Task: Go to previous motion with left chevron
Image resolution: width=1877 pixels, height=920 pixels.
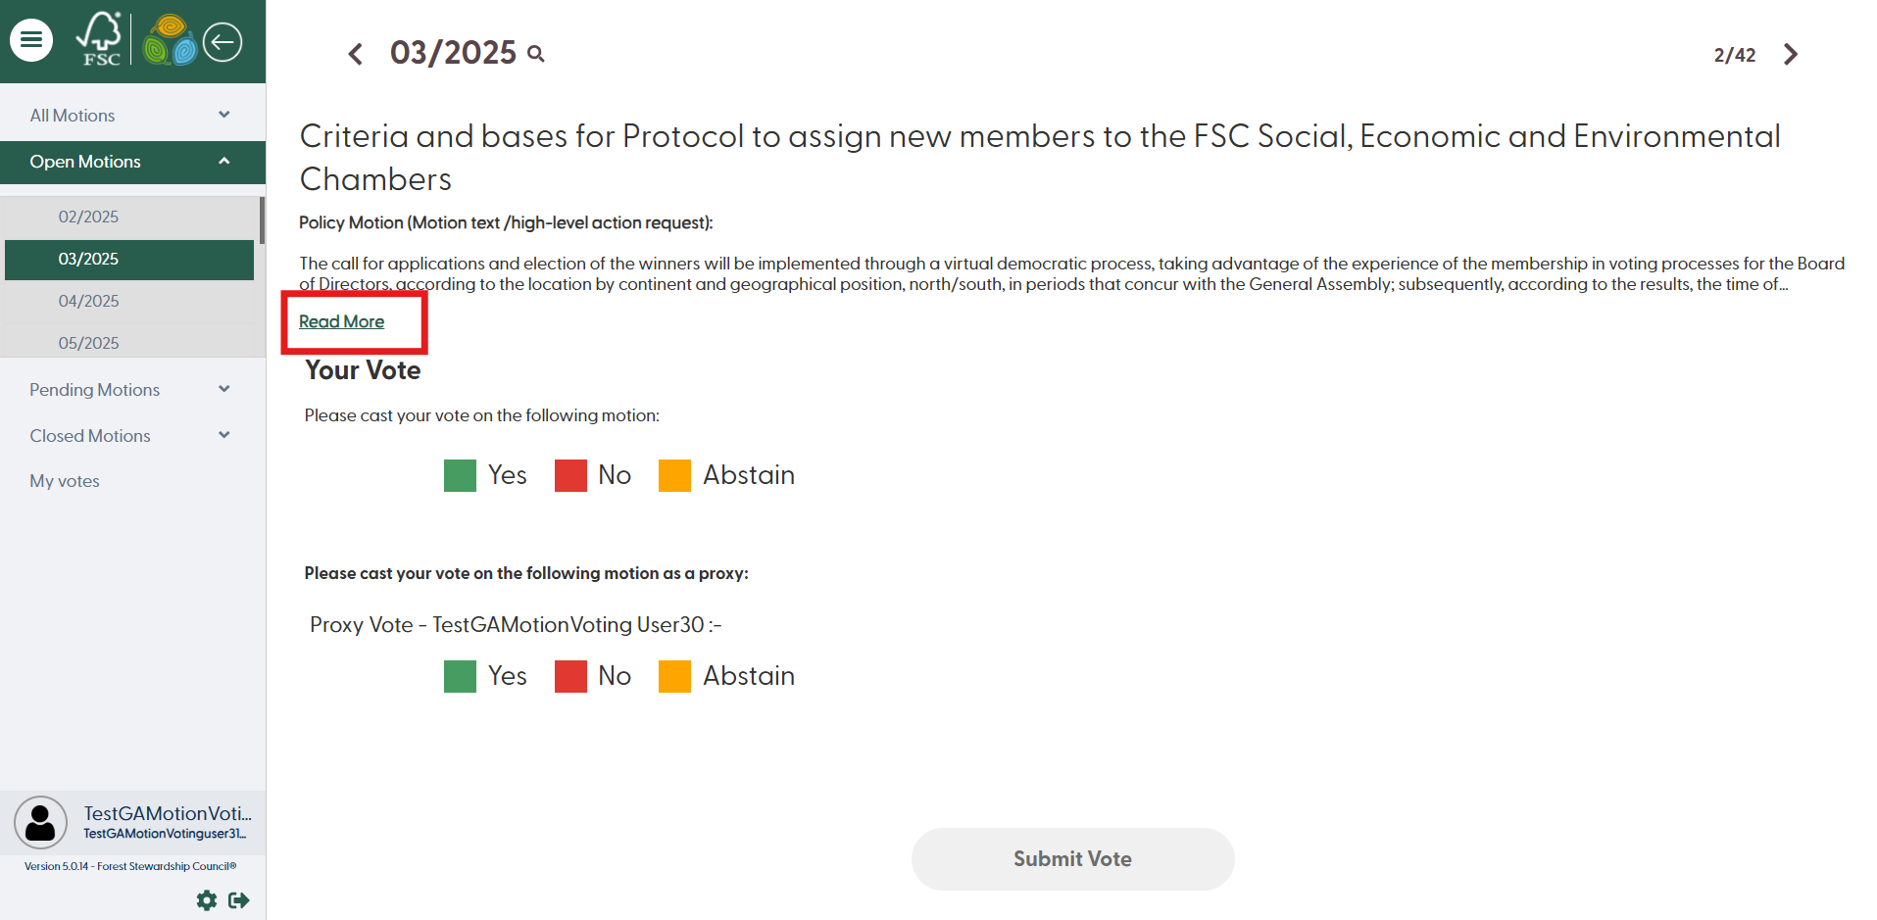Action: click(356, 54)
